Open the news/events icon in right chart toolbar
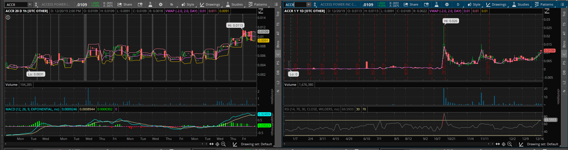 426,4
